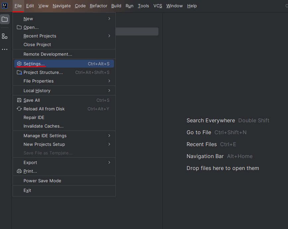288x229 pixels.
Task: Expand the New Projects Setup submenu arrow
Action: pyautogui.click(x=109, y=144)
